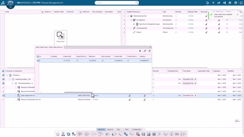Click the lock icon in the Manufacturing Cell row
The image size is (244, 137).
[x=206, y=16]
